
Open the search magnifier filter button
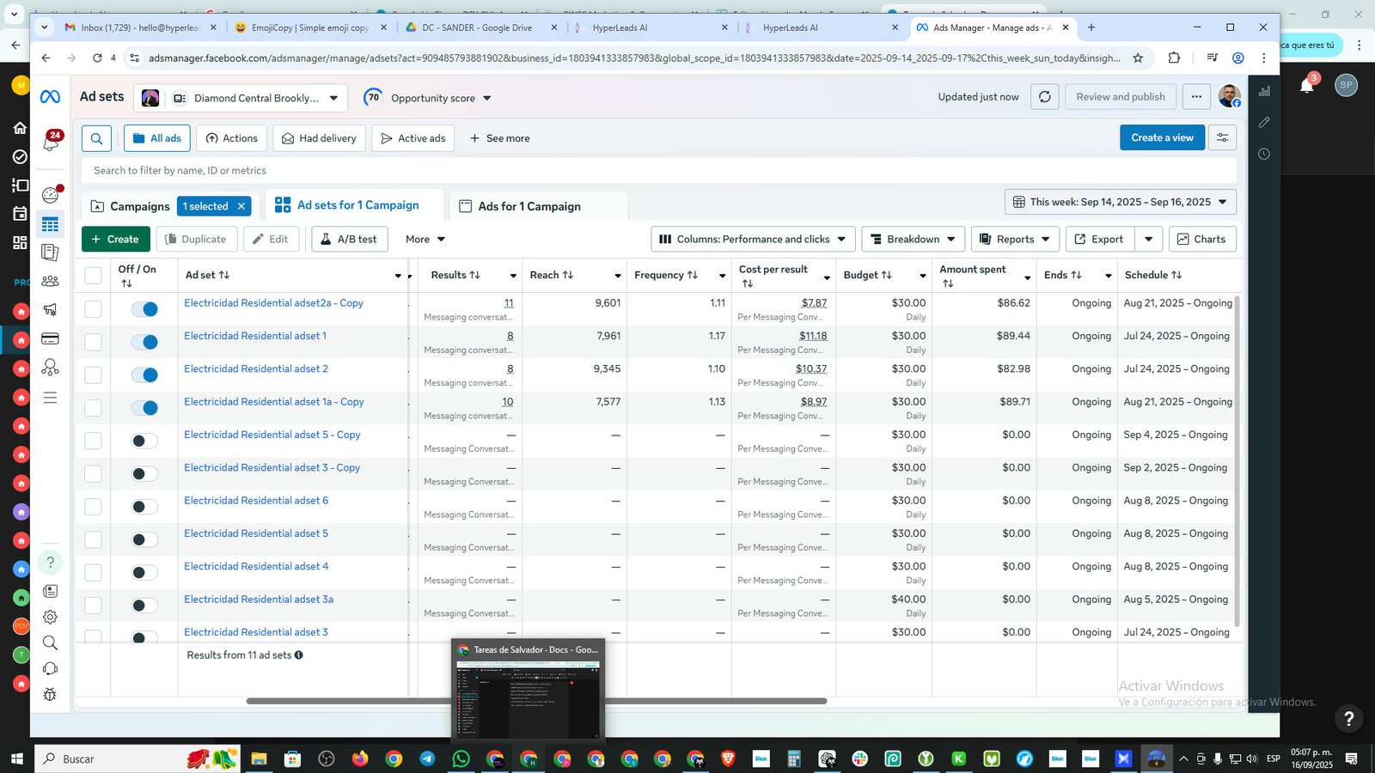tap(96, 138)
